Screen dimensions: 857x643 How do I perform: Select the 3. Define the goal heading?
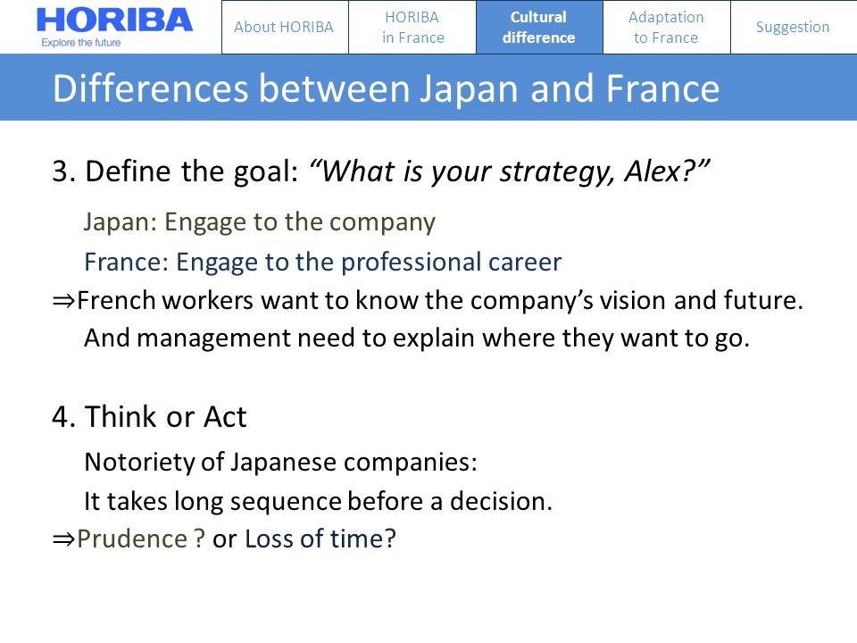tap(176, 171)
